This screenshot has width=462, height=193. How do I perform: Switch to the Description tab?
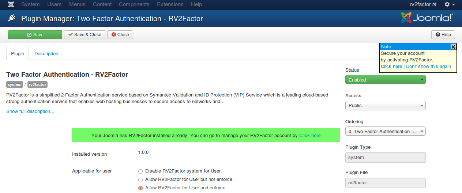(46, 53)
